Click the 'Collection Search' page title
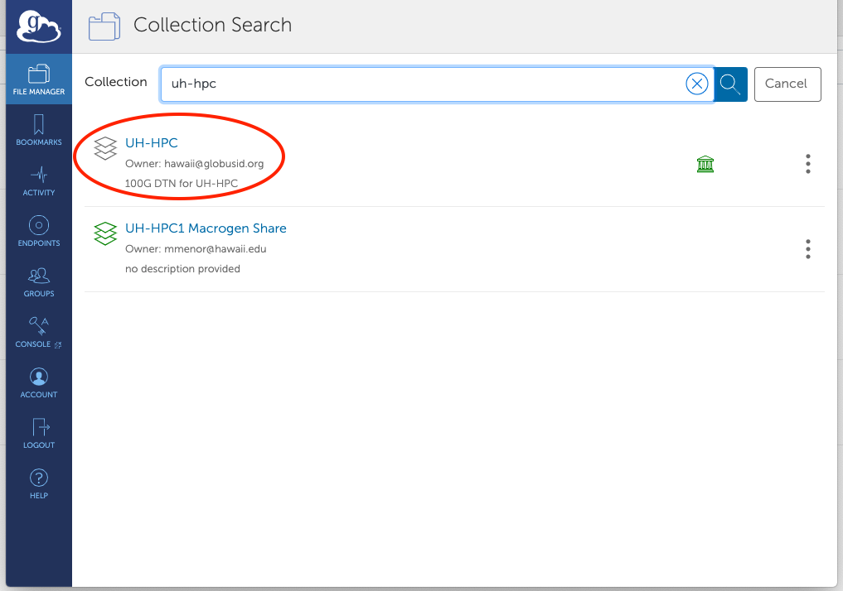Viewport: 843px width, 591px height. click(x=212, y=25)
